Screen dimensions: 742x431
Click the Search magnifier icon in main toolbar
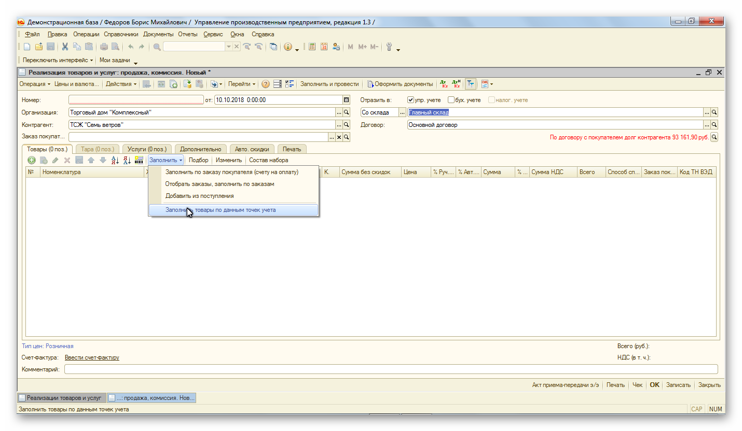click(157, 47)
